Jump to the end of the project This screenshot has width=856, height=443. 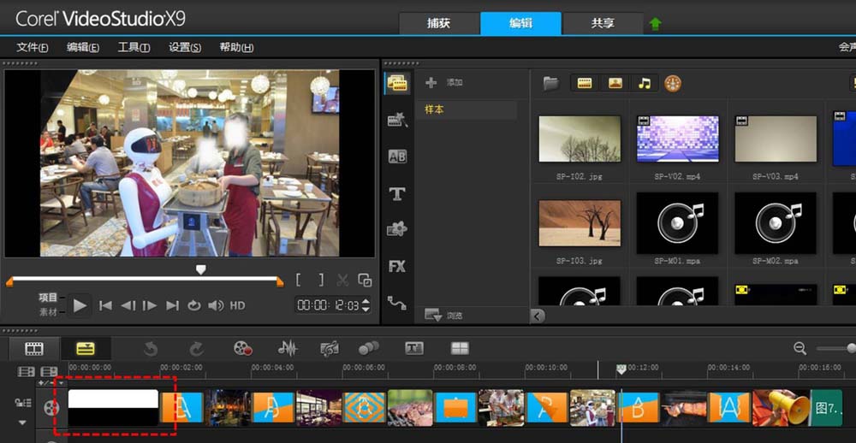point(173,305)
